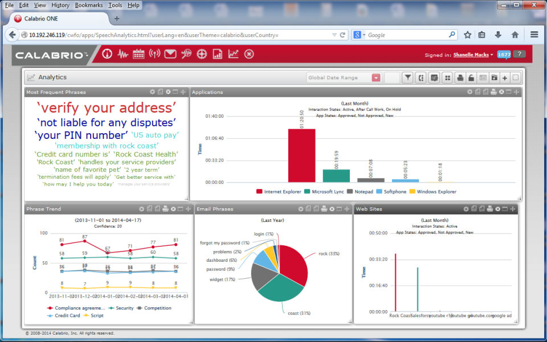Open the application management gear-wheel icon
This screenshot has width=547, height=342.
(202, 54)
